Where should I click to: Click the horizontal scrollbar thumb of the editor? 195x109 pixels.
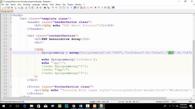point(85,98)
